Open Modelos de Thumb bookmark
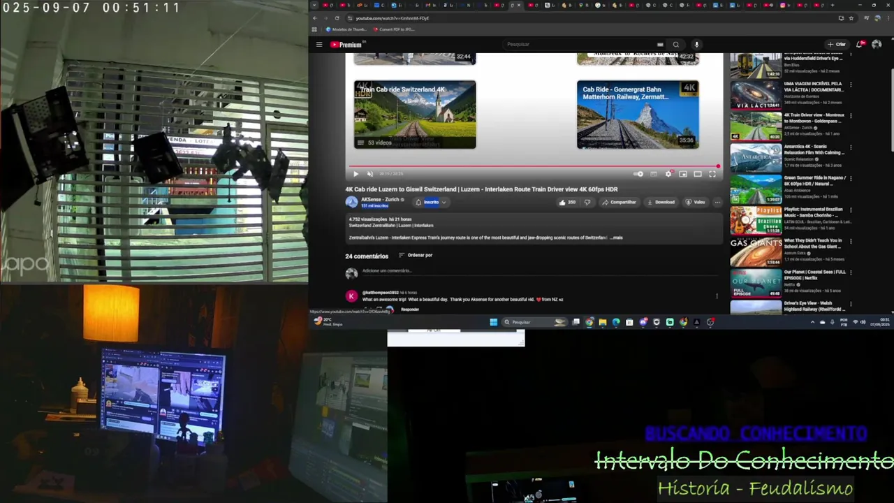 coord(346,29)
